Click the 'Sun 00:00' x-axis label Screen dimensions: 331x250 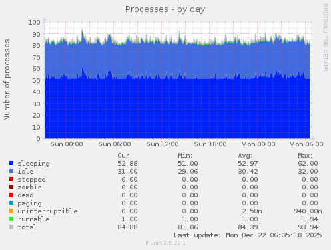(x=67, y=144)
